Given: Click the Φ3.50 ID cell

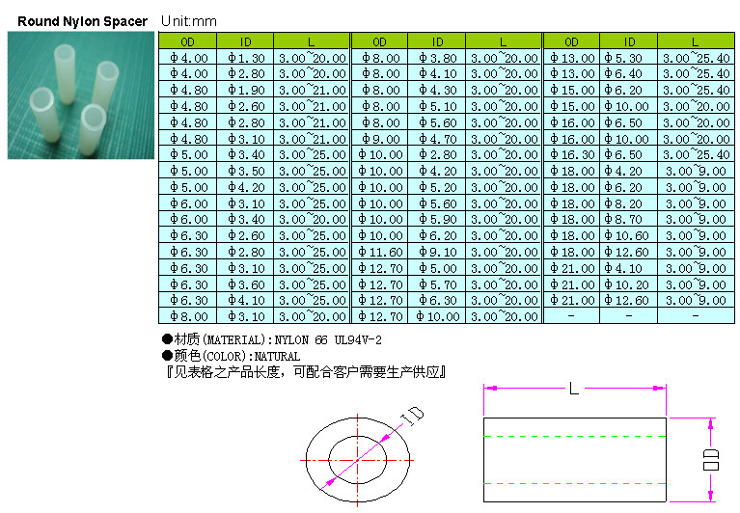Looking at the screenshot, I should point(245,171).
